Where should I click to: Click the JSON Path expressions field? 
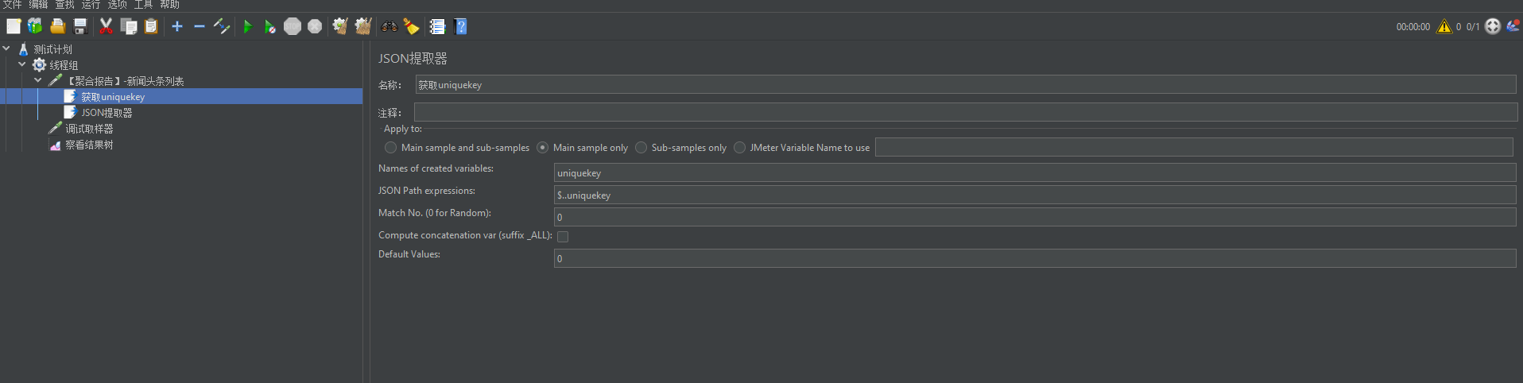[x=1035, y=195]
